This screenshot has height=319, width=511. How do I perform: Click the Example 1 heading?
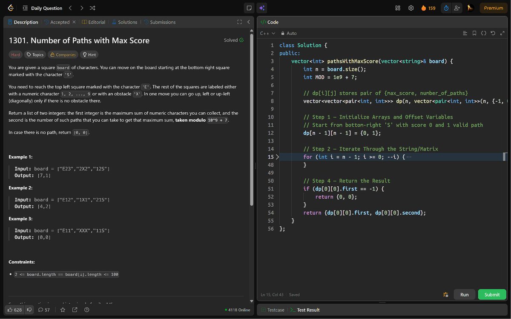pos(21,157)
